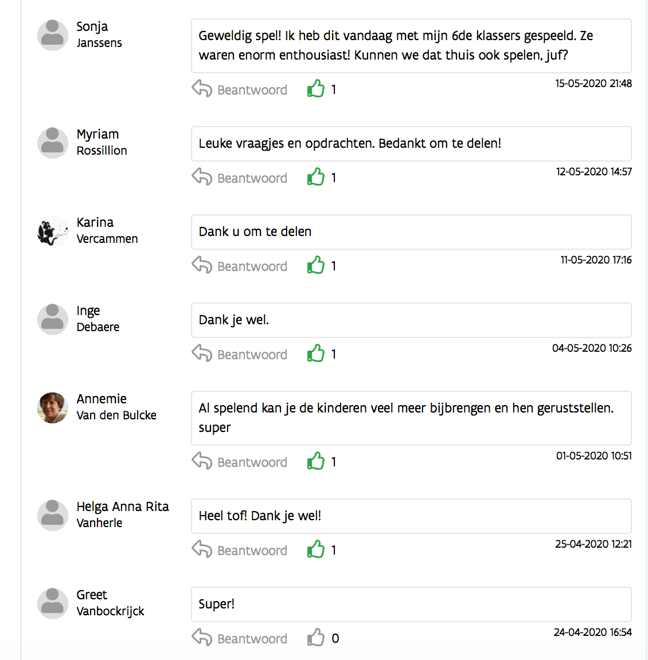The height and width of the screenshot is (660, 648).
Task: Toggle the thumbs-up on Inge Debaere's comment
Action: [316, 353]
